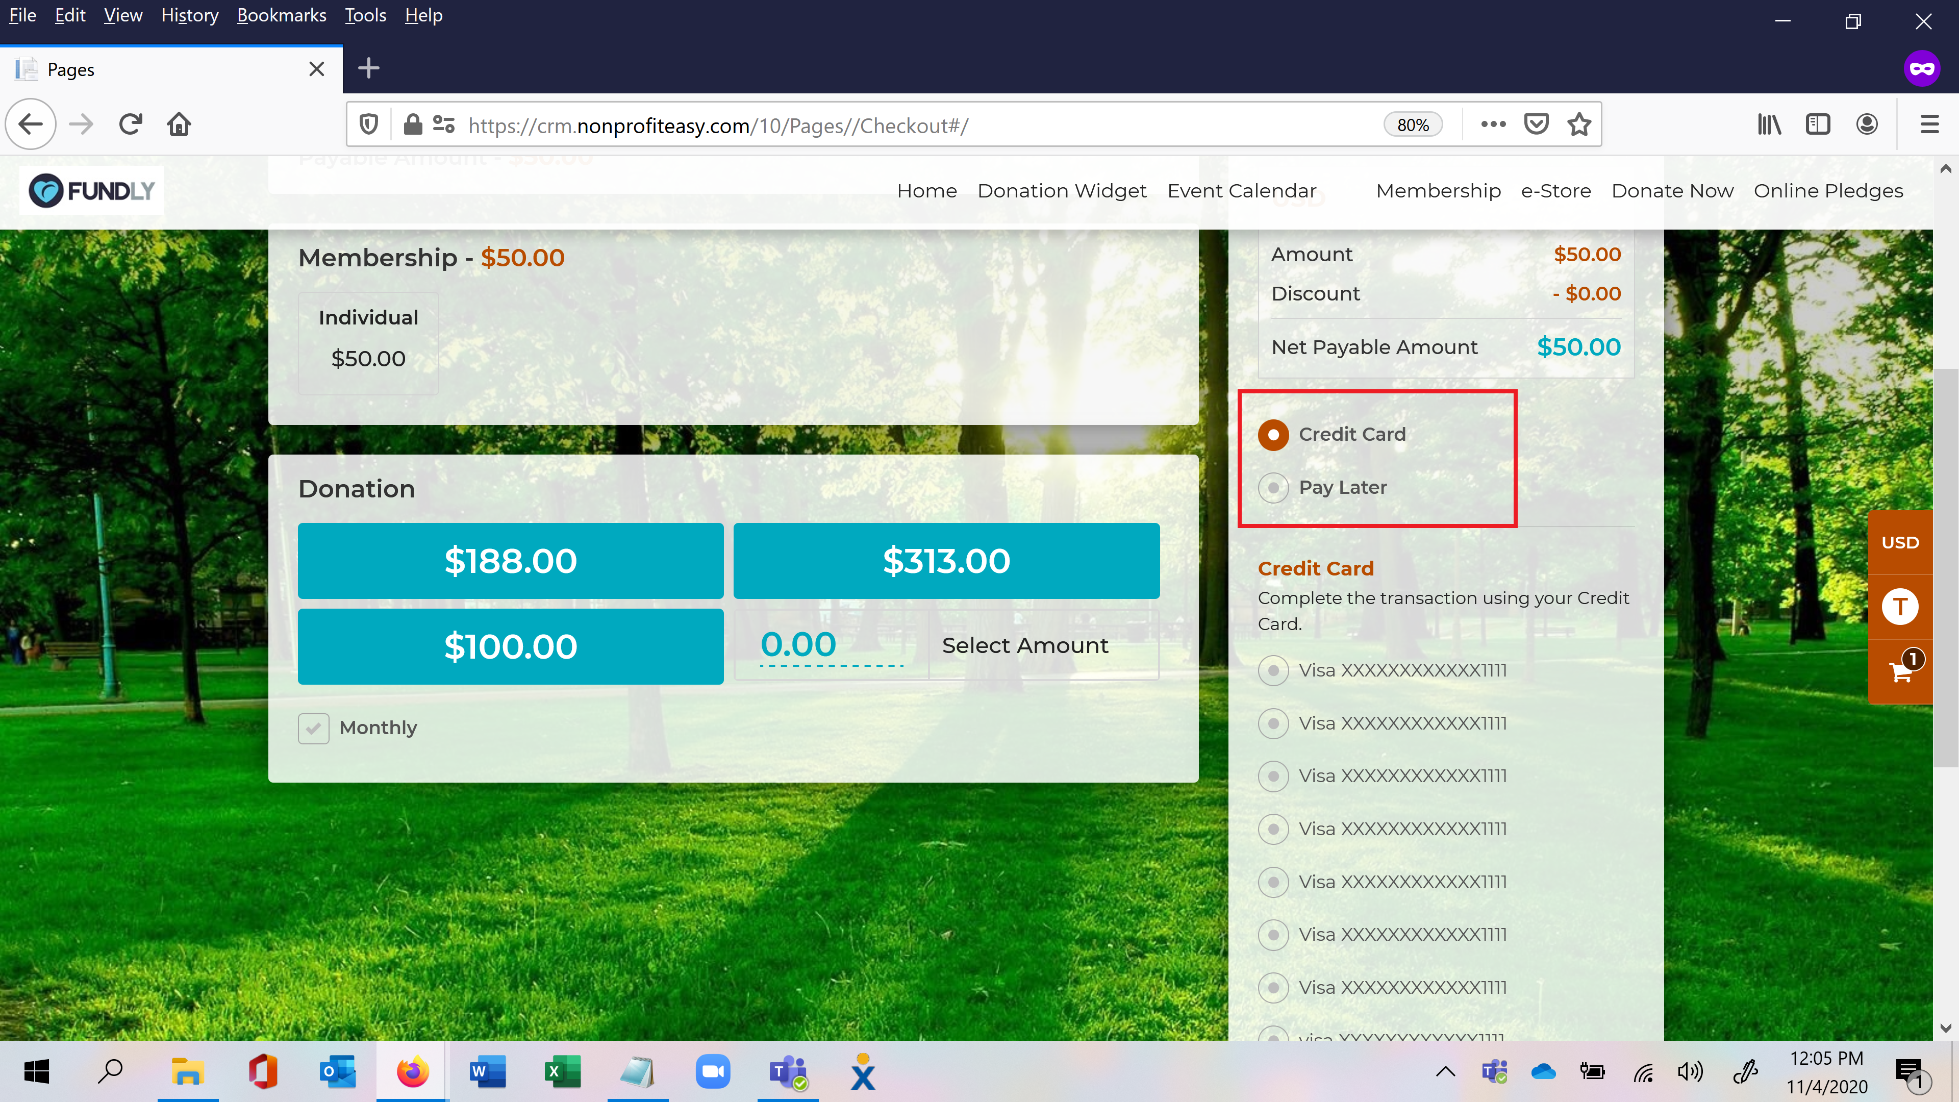Click the T user avatar button
The image size is (1959, 1102).
click(x=1900, y=606)
